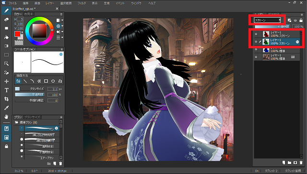Choose polyline drawing method

point(39,81)
